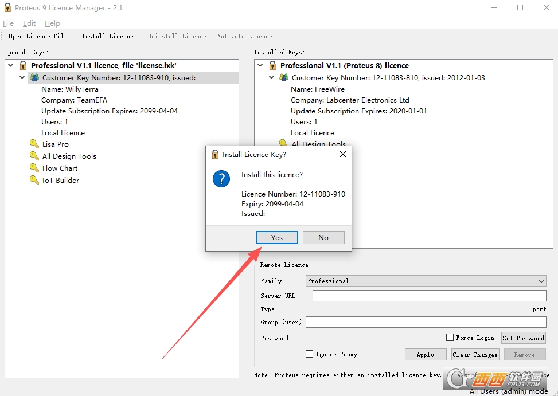The width and height of the screenshot is (558, 396).
Task: Select 'Flow Chart' tree item
Action: point(60,168)
